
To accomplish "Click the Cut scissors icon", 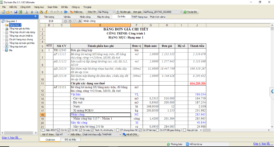I will tap(32, 12).
